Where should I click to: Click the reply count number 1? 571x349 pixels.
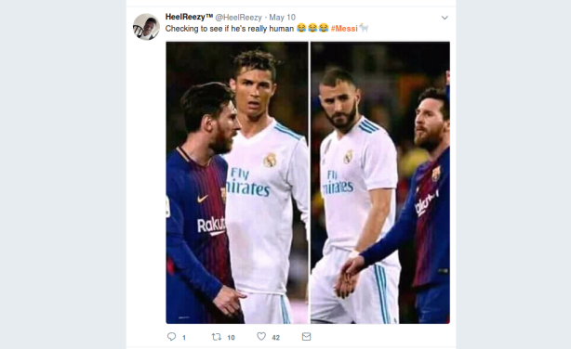click(184, 338)
